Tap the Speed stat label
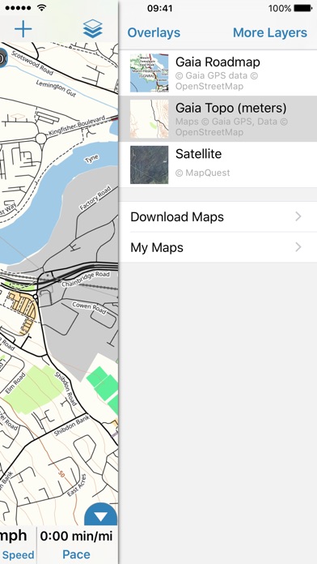The height and width of the screenshot is (564, 317). 18,555
